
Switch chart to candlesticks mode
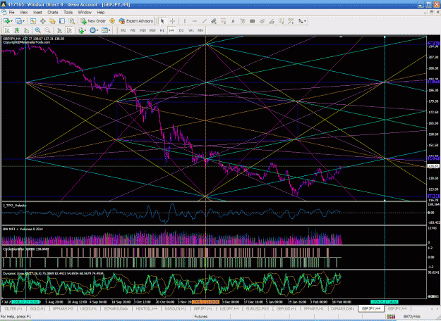tap(17, 30)
